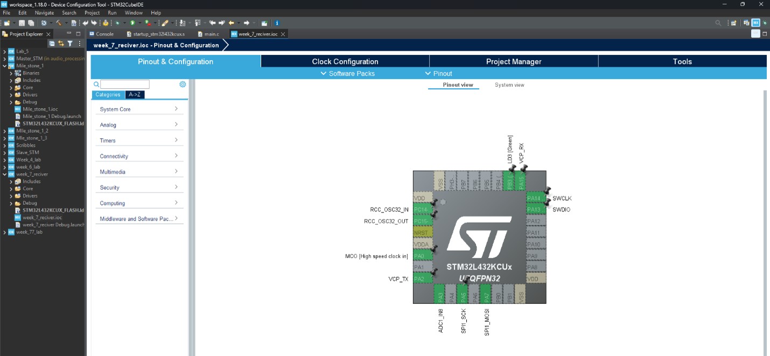Image resolution: width=770 pixels, height=356 pixels.
Task: Select week_7_reciver.ioc file in Project Explorer
Action: point(42,217)
